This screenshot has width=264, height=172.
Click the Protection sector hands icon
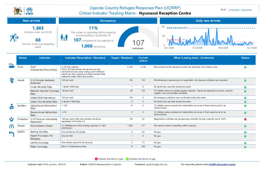tap(11, 119)
